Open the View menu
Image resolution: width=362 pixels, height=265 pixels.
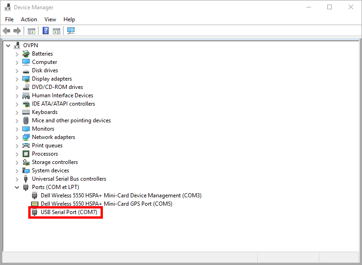click(50, 19)
